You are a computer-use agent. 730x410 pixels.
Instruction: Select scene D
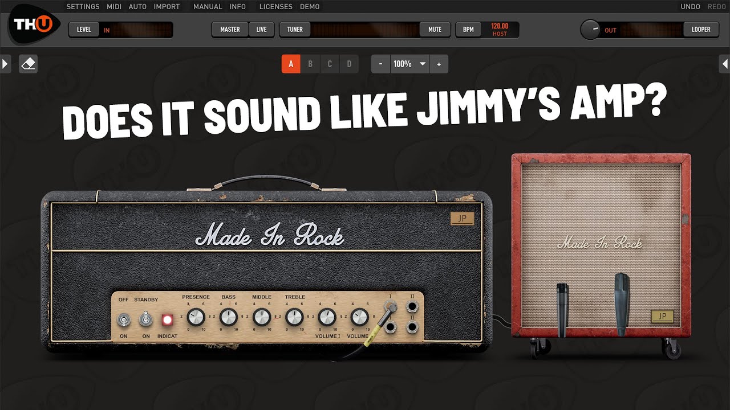349,64
